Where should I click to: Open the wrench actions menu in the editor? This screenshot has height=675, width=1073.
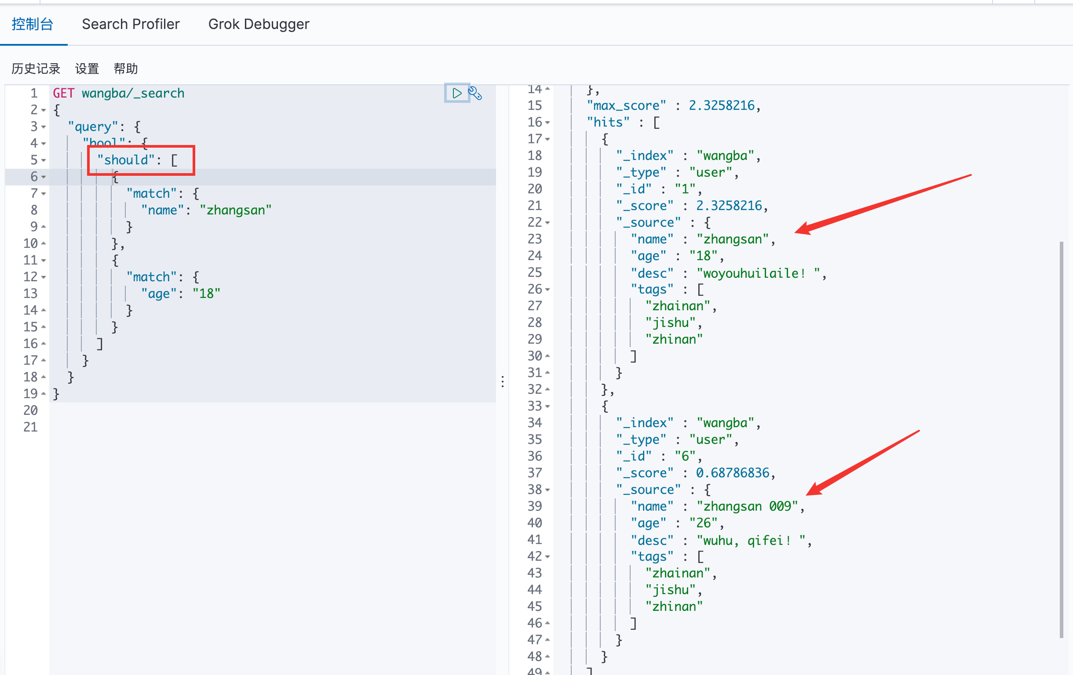click(x=475, y=93)
